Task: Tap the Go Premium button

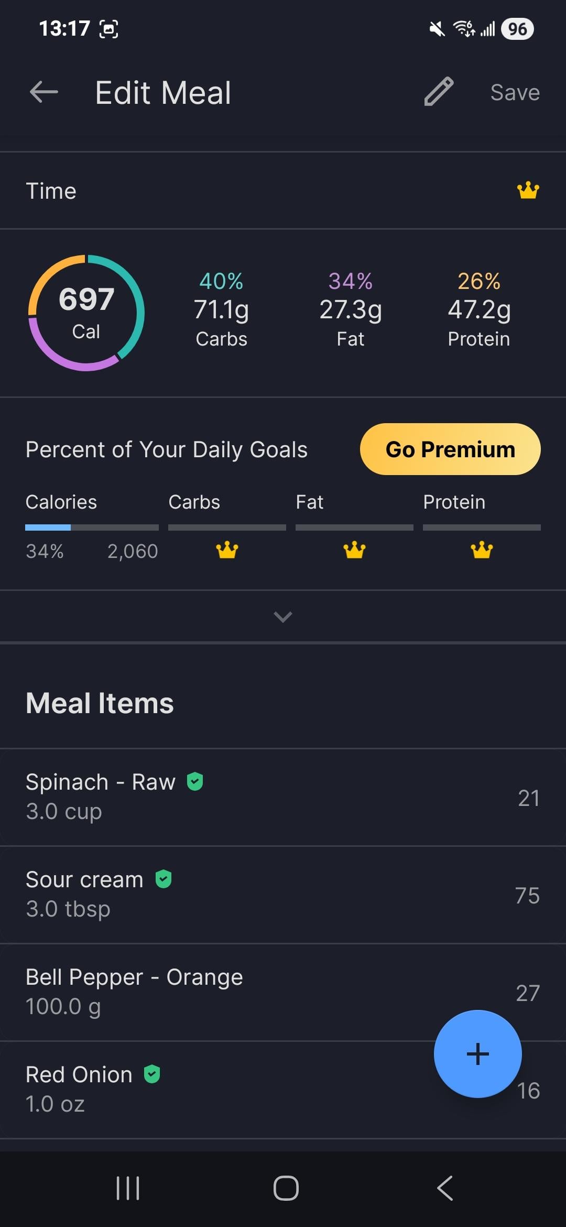Action: coord(450,449)
